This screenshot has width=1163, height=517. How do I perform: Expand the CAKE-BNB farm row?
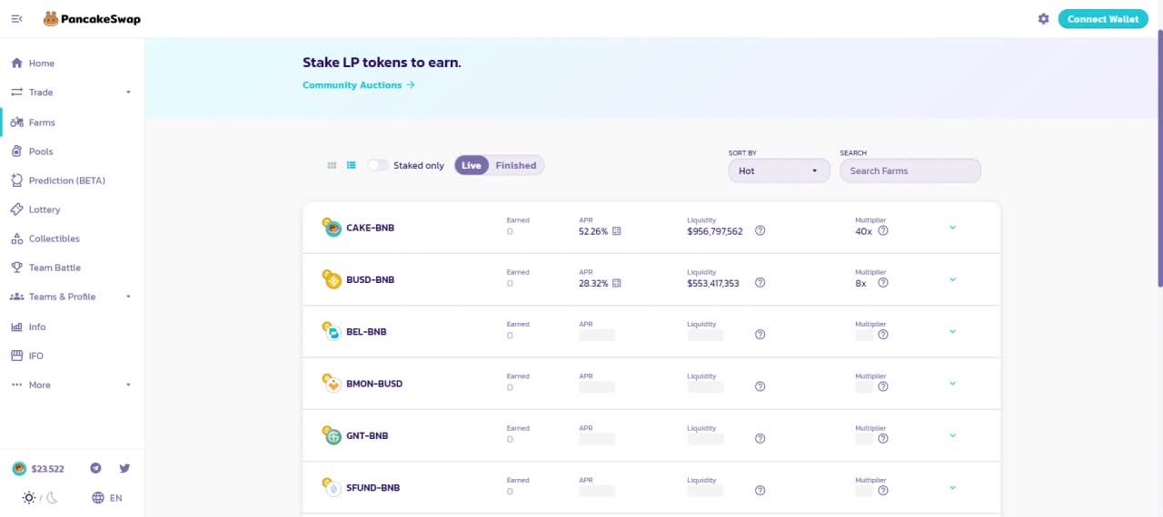(x=952, y=228)
